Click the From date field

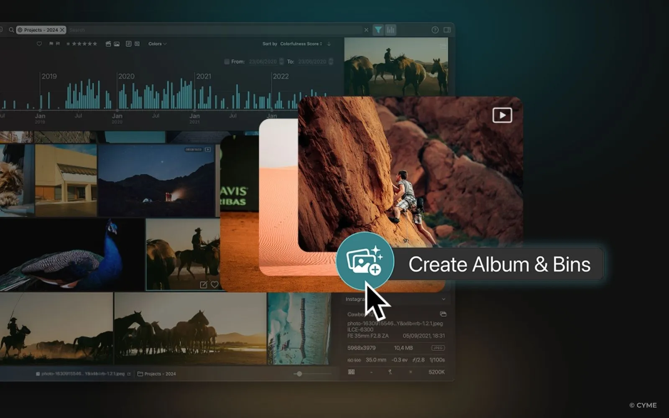click(263, 61)
